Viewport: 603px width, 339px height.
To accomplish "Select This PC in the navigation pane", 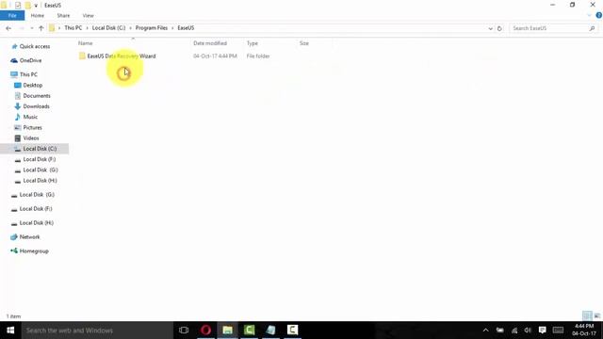I will click(x=28, y=74).
